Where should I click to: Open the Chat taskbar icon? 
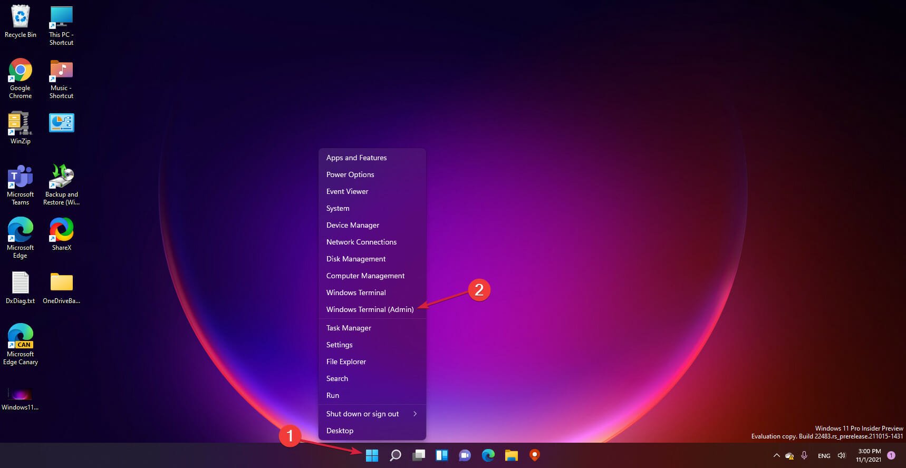465,455
